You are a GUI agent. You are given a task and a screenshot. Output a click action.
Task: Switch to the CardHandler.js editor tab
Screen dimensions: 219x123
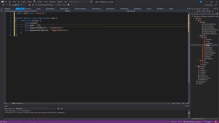click(x=124, y=9)
